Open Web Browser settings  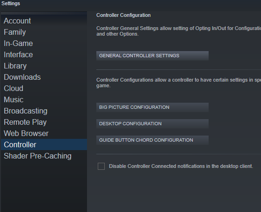pos(44,133)
